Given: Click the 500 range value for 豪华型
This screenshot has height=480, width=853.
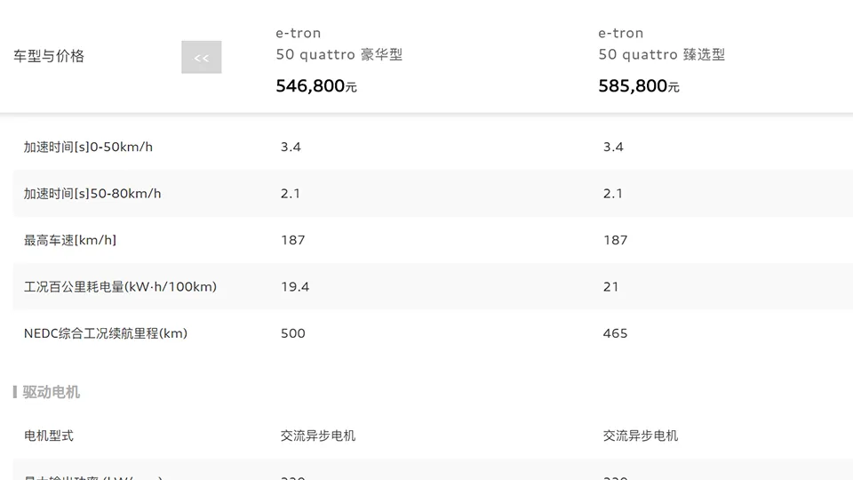Looking at the screenshot, I should 292,333.
